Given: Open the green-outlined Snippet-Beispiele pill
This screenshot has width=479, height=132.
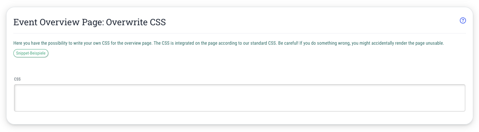Looking at the screenshot, I should (31, 53).
